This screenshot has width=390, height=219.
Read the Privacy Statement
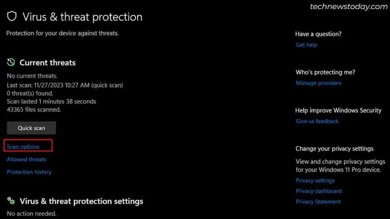(x=318, y=202)
